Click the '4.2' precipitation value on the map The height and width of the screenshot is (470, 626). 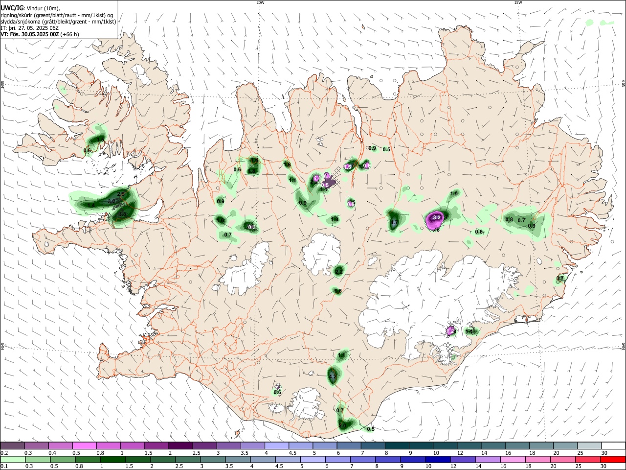333,376
